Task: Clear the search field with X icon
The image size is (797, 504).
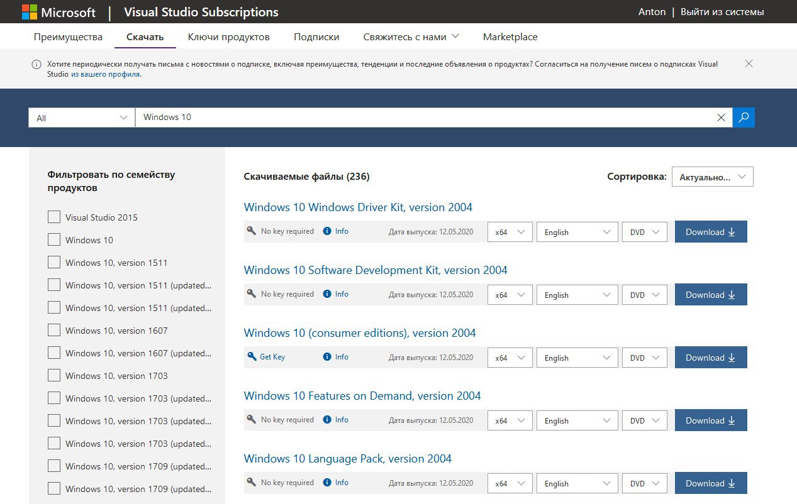Action: pos(722,118)
